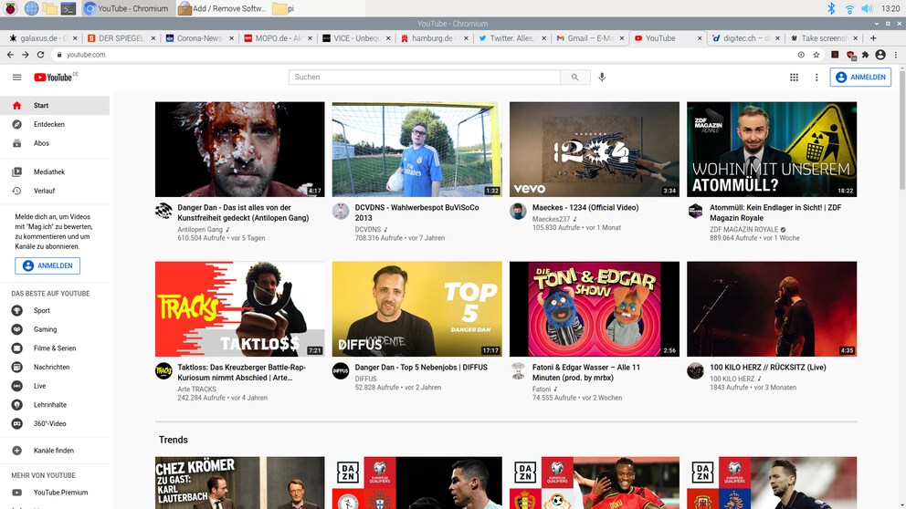Image resolution: width=906 pixels, height=509 pixels.
Task: Open Raspberry Pi main menu
Action: (x=10, y=8)
